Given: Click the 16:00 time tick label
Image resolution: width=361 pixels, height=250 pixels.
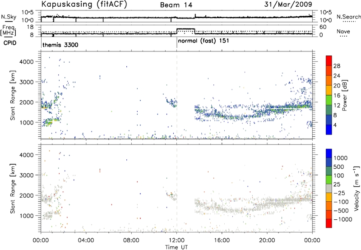Looking at the screenshot, I should click(222, 241).
